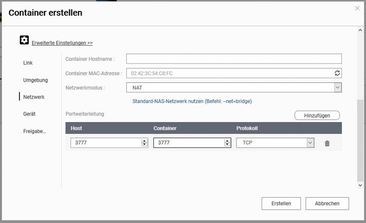Screen dimensions: 366x223
Task: Decrease the Container port value
Action: pyautogui.click(x=227, y=144)
